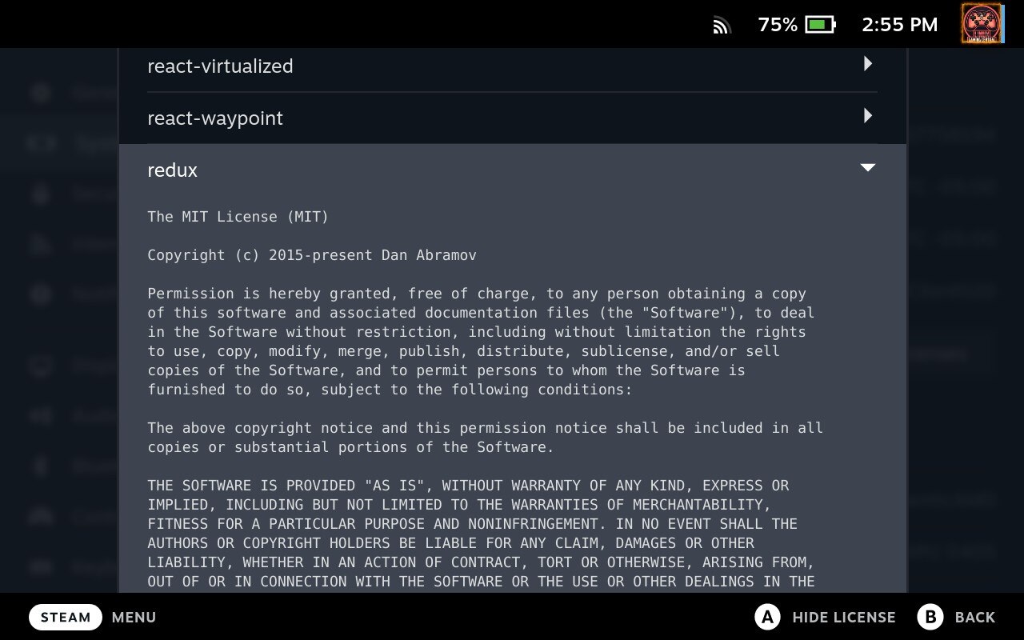Click the 2:55 PM clock
Screen dimensions: 1024x640
tap(899, 25)
